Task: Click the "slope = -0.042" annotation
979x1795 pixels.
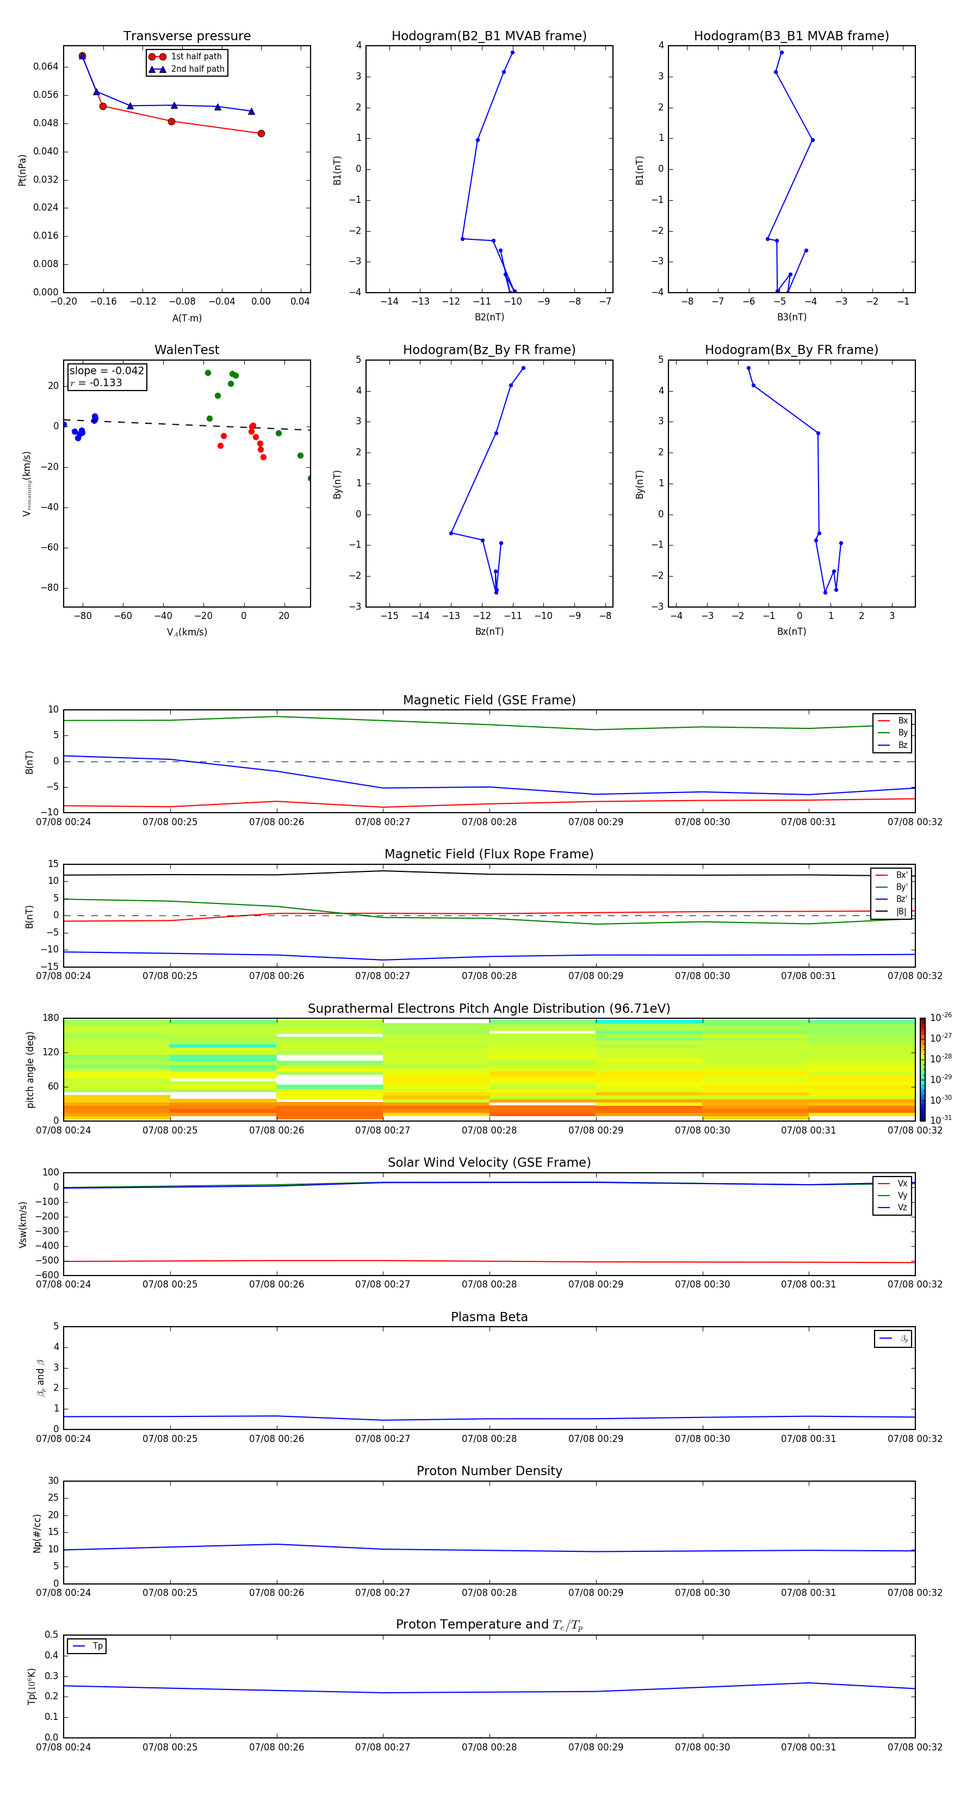Action: pos(107,371)
